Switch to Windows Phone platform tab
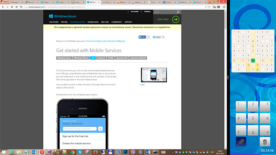 (81, 58)
